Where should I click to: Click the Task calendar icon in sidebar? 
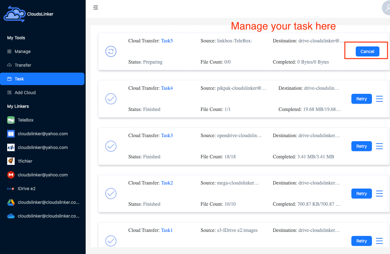[x=9, y=79]
